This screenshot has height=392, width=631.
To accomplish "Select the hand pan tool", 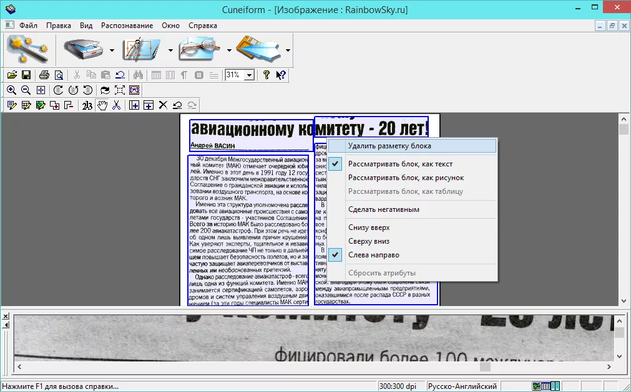I will coord(102,105).
